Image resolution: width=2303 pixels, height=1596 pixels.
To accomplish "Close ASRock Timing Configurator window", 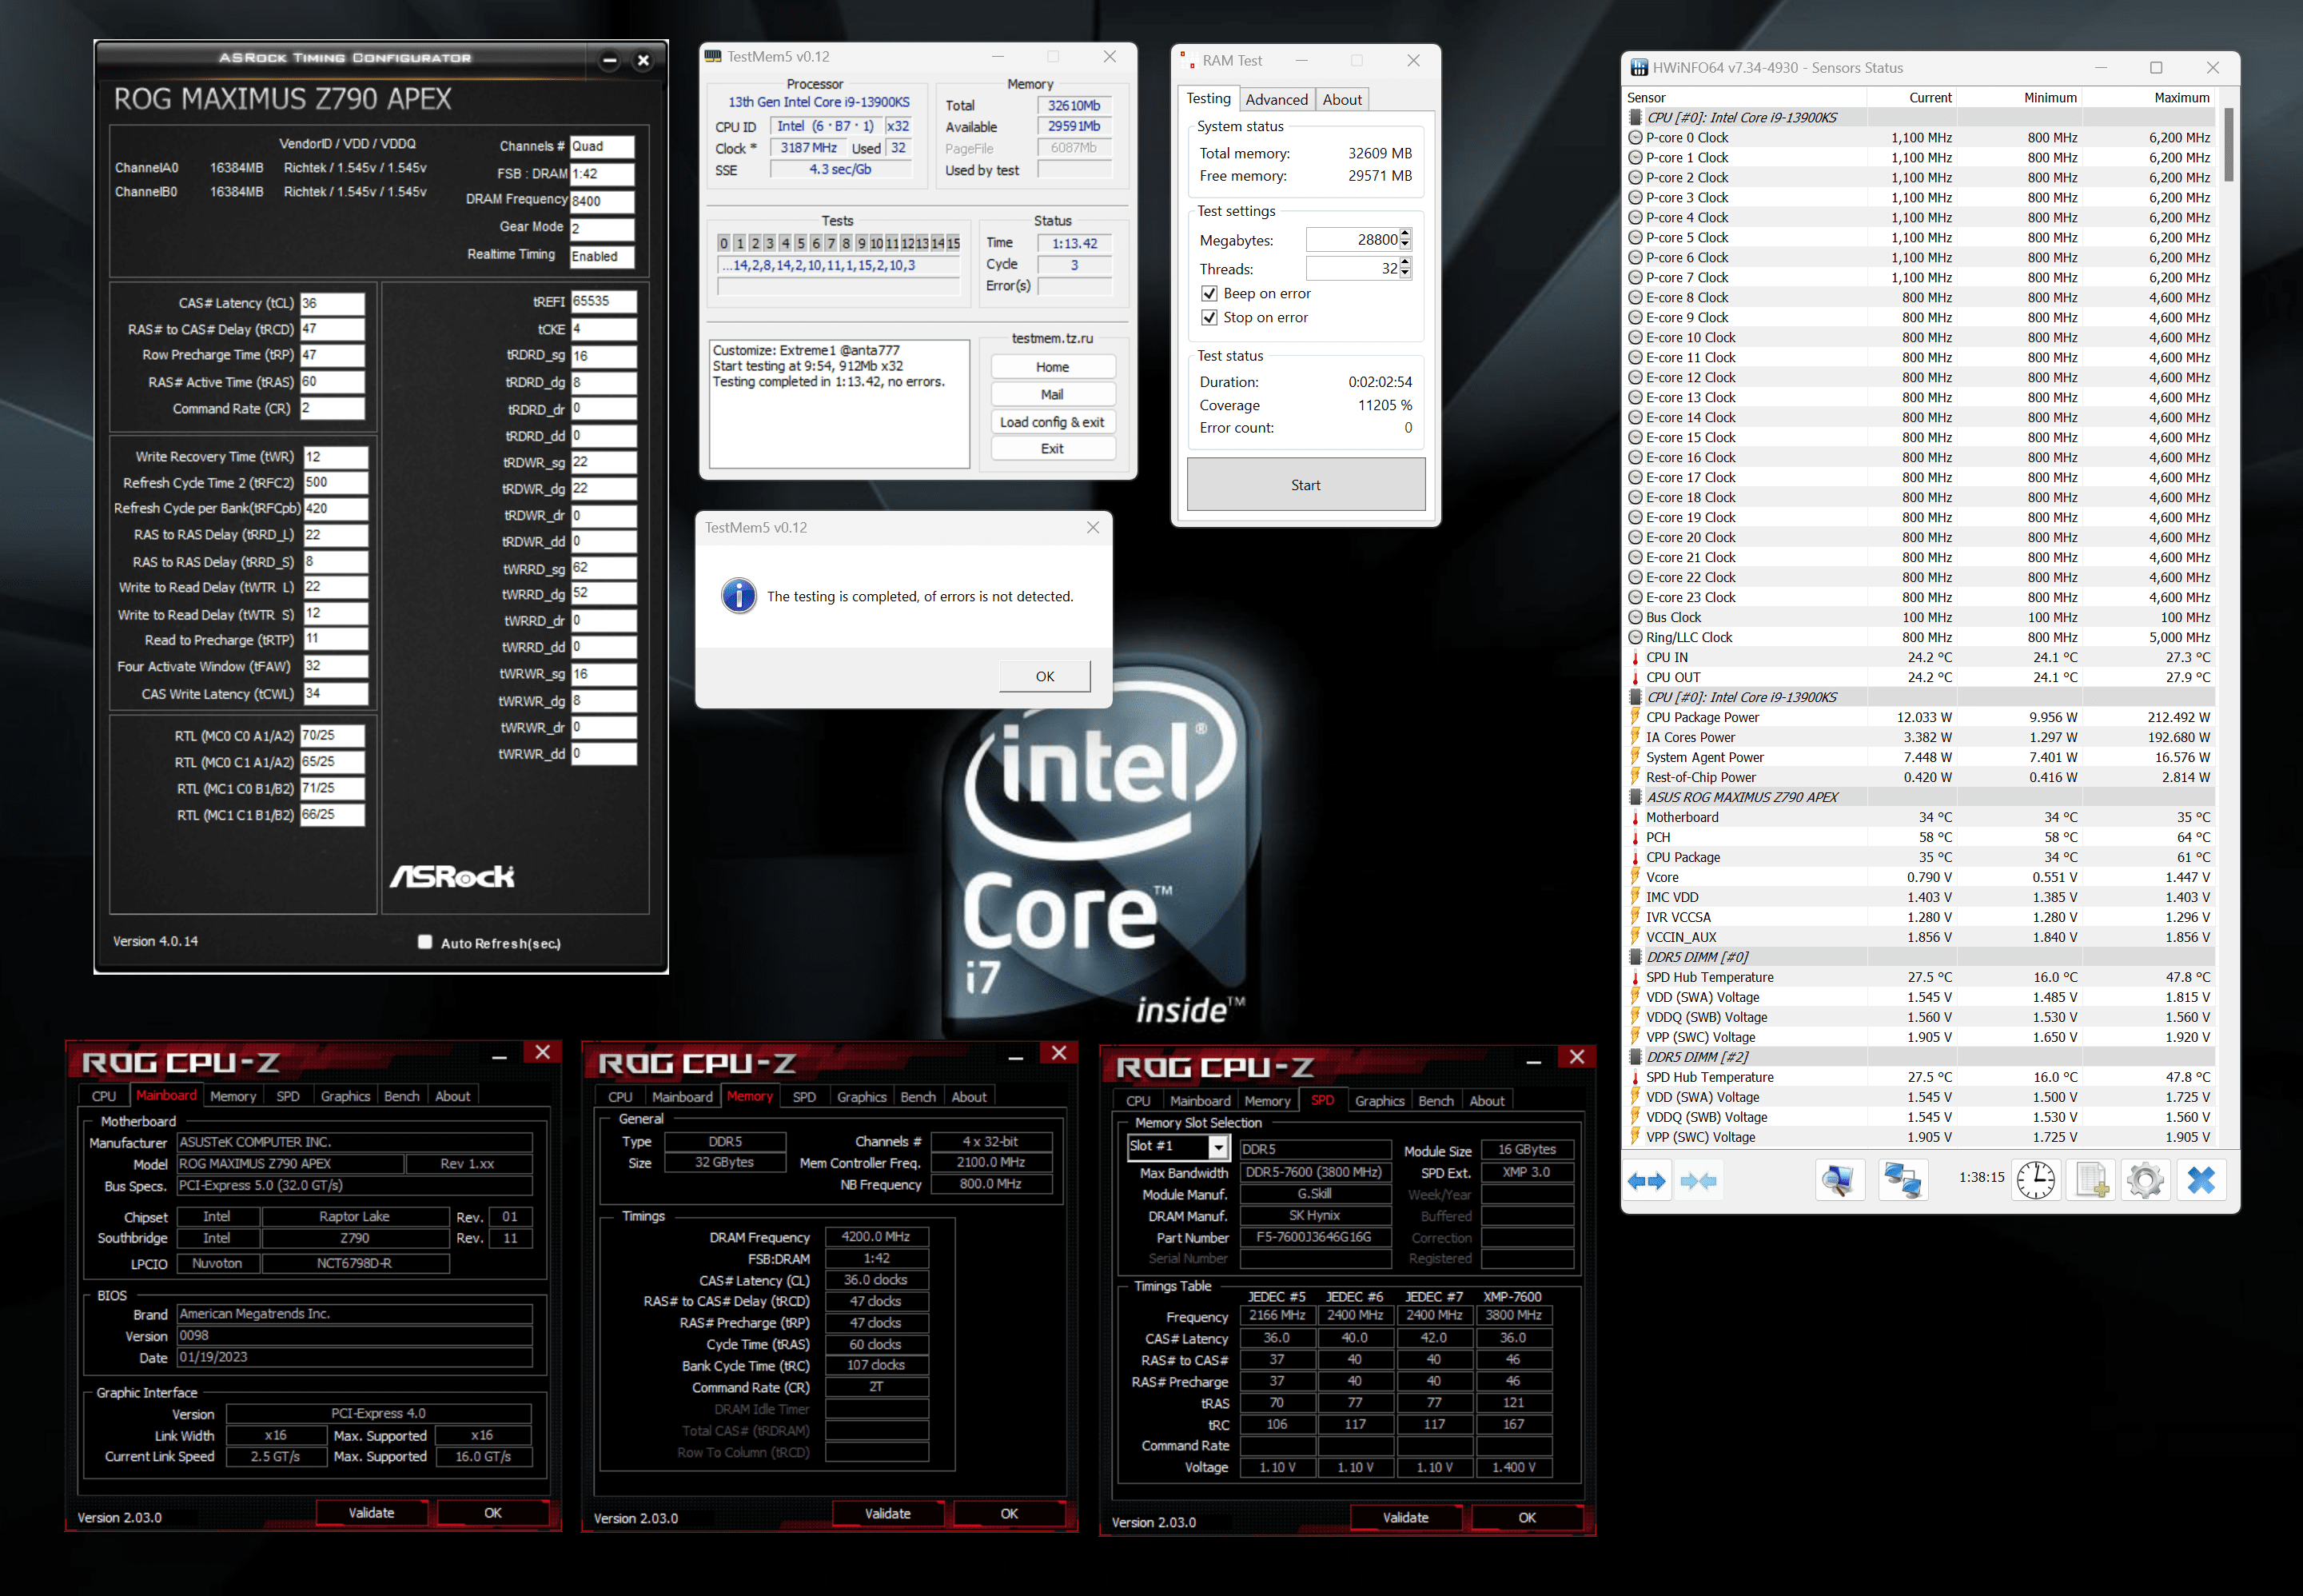I will click(643, 61).
